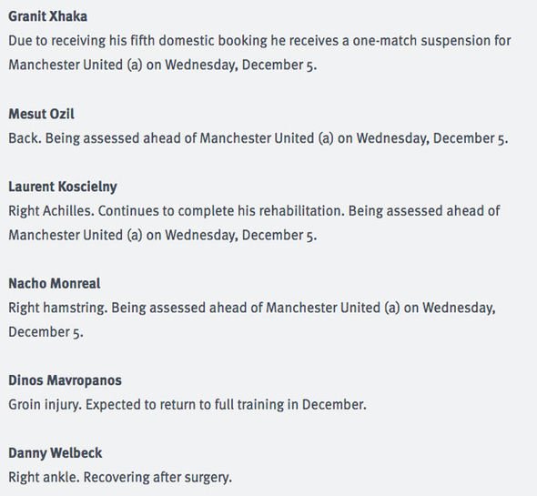The image size is (537, 496).
Task: Select the Danny Welbeck player name
Action: (56, 453)
